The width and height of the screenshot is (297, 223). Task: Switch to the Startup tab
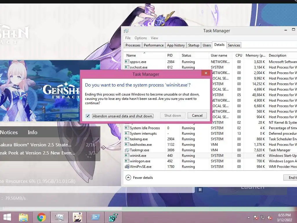coord(193,45)
